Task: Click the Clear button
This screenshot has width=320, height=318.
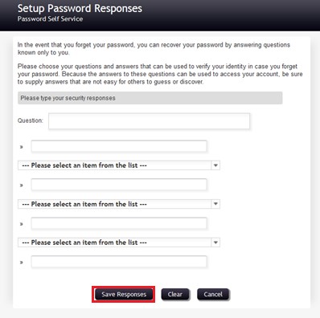Action: click(x=175, y=294)
